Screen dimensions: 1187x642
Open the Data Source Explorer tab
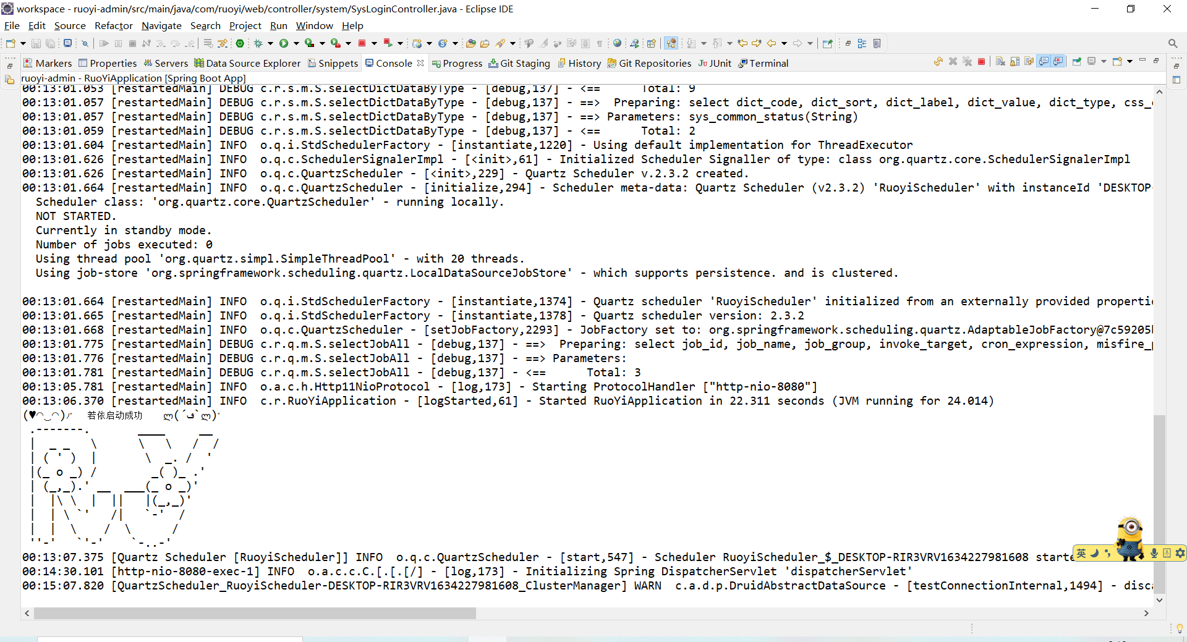(x=247, y=63)
